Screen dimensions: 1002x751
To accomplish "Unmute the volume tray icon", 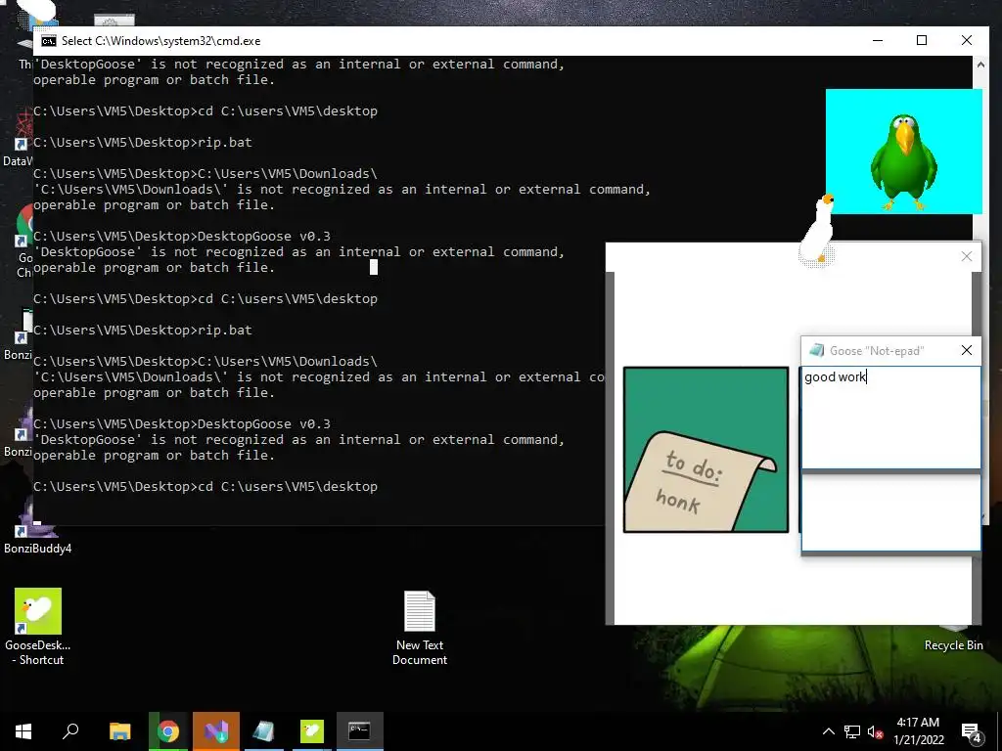I will pyautogui.click(x=875, y=731).
